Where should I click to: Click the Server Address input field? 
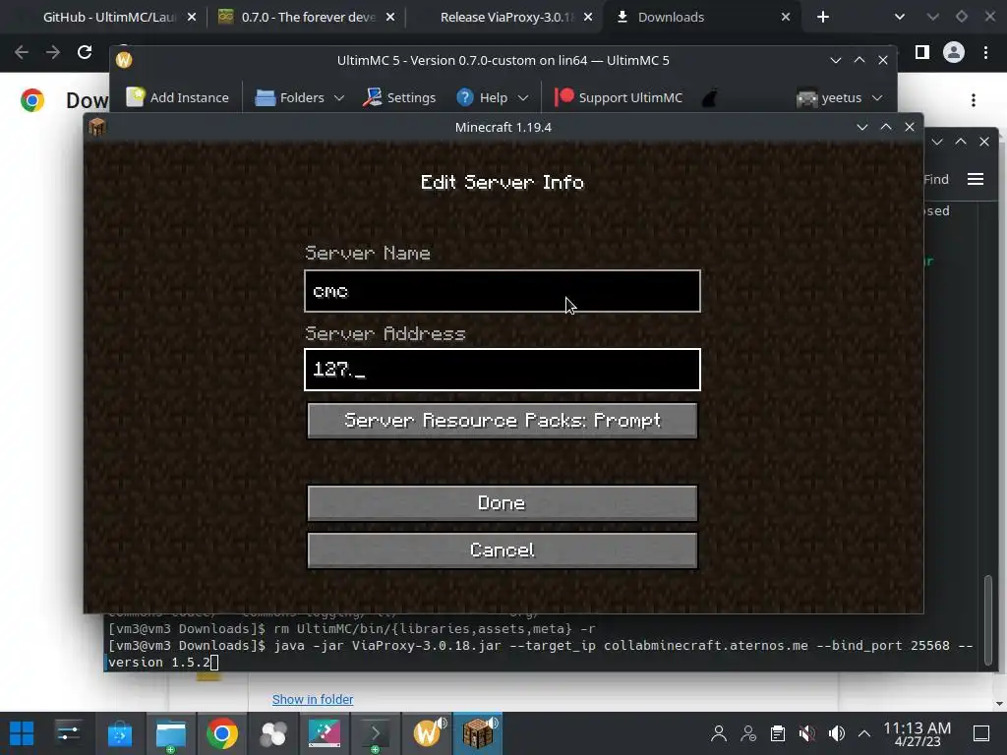point(503,370)
